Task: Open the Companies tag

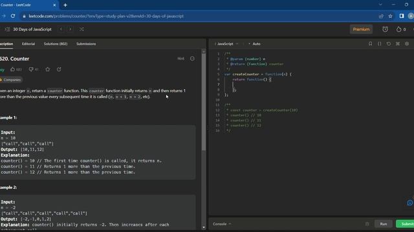Action: [x=11, y=80]
